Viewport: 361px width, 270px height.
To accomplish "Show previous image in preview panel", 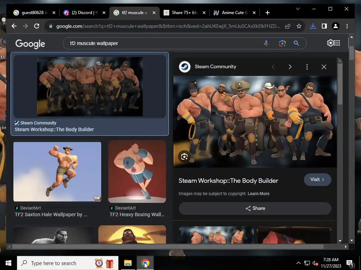I will pos(273,67).
